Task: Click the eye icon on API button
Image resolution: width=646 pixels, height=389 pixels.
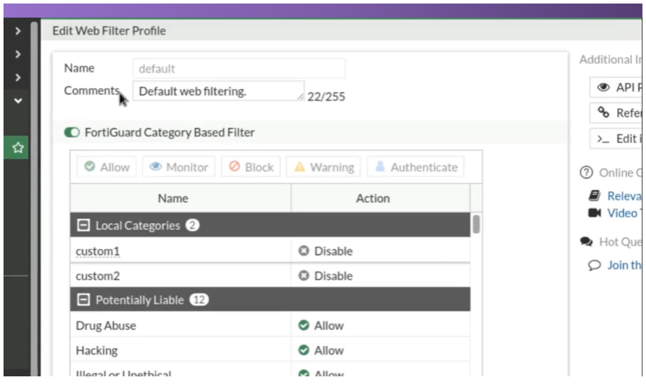Action: tap(604, 87)
